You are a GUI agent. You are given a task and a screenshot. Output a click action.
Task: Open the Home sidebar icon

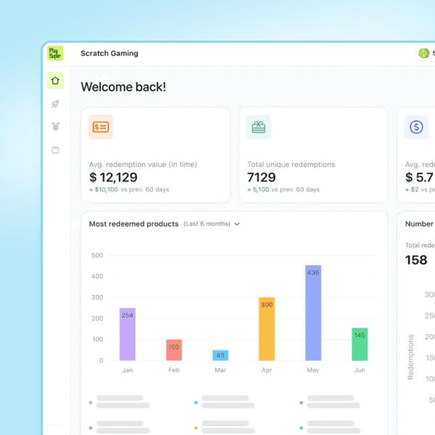(55, 80)
